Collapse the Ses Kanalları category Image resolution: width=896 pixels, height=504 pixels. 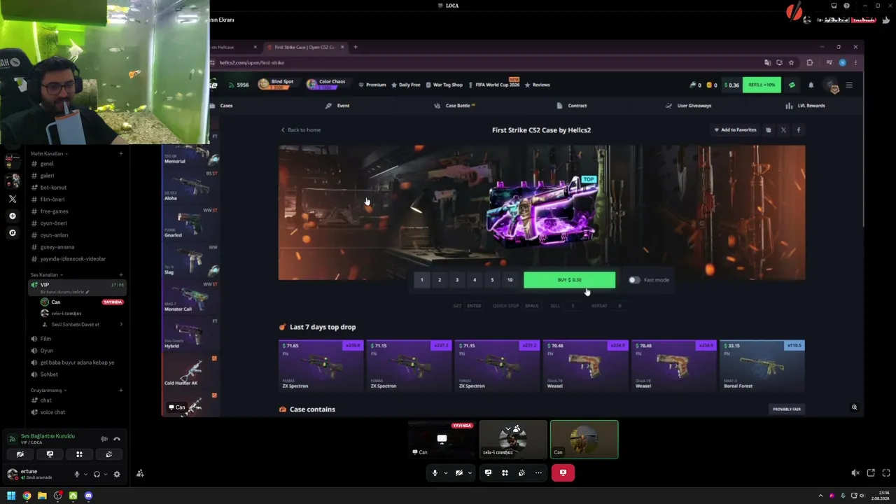coord(46,275)
